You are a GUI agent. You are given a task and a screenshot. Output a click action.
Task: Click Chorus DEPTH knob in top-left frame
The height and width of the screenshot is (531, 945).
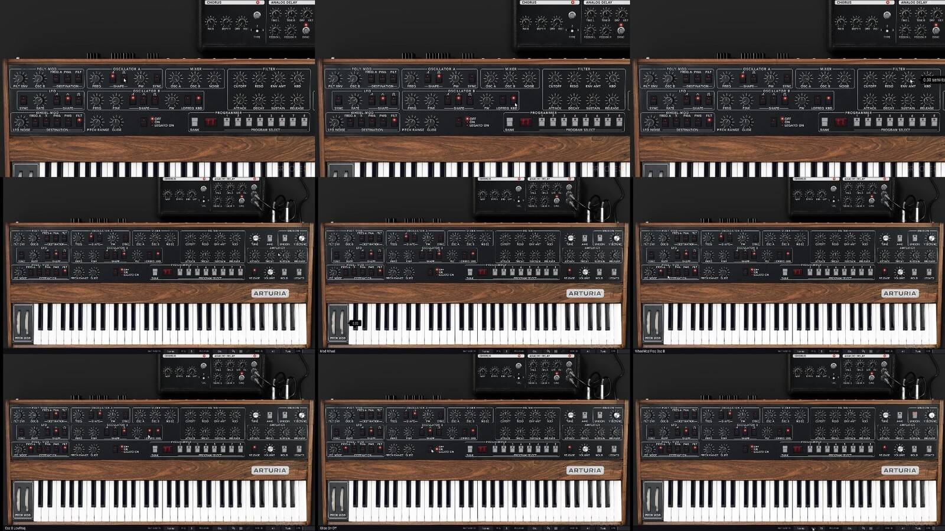(226, 22)
